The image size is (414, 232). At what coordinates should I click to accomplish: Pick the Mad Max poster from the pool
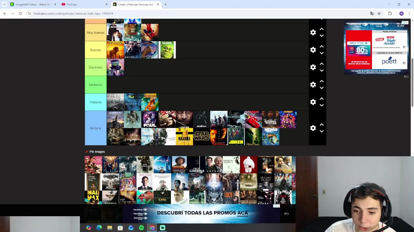(x=93, y=197)
